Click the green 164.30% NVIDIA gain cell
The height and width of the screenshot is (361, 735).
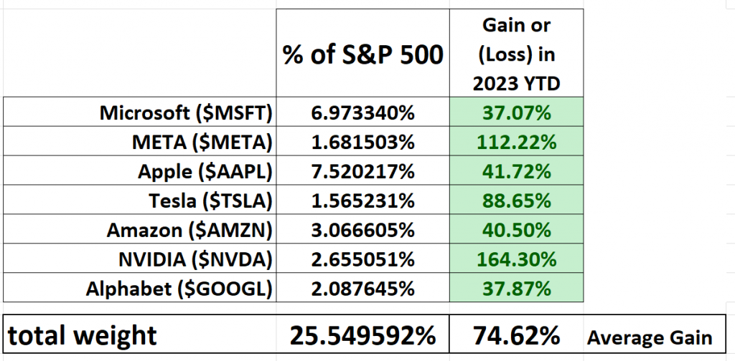click(517, 260)
